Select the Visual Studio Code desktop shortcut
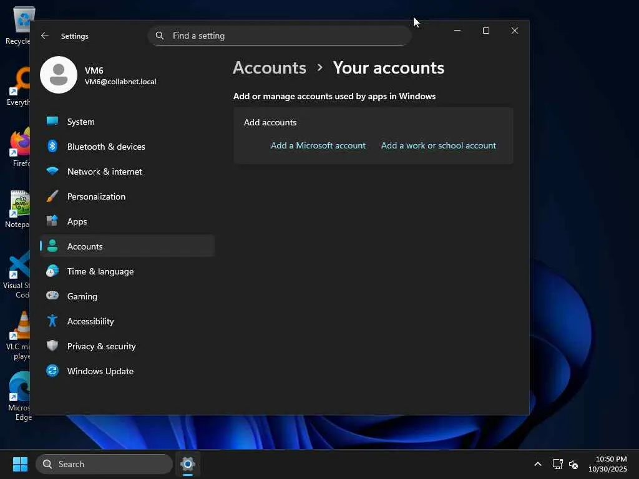This screenshot has width=639, height=479. (17, 275)
